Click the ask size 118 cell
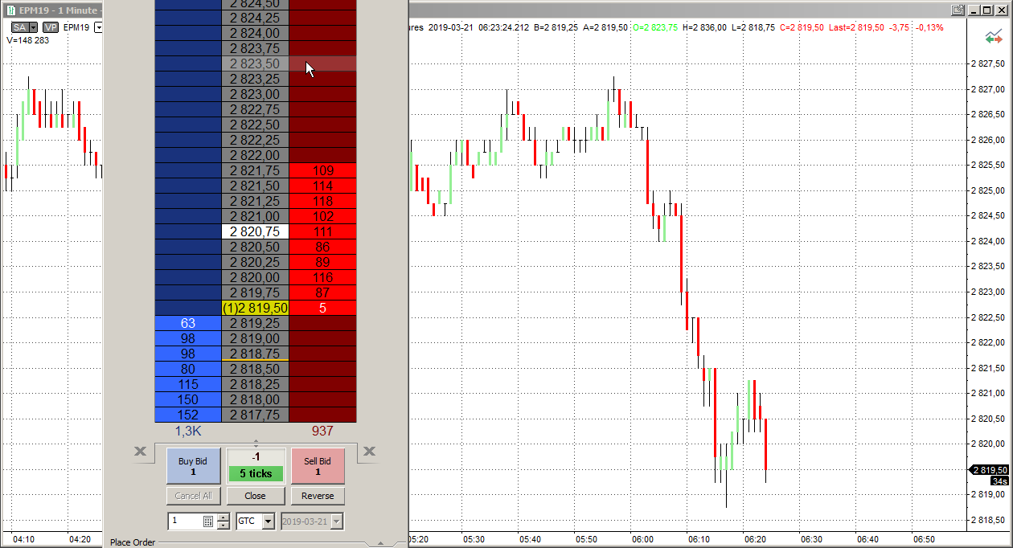The height and width of the screenshot is (548, 1013). 322,201
